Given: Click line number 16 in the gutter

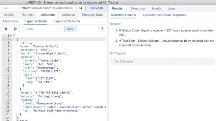Looking at the screenshot, I should [x=8, y=89].
